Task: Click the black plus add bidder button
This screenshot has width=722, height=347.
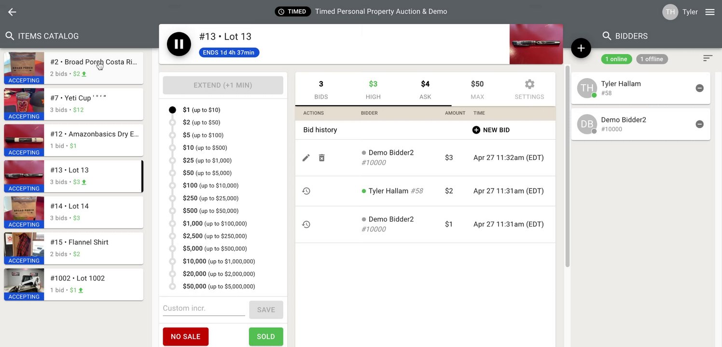Action: pyautogui.click(x=581, y=48)
